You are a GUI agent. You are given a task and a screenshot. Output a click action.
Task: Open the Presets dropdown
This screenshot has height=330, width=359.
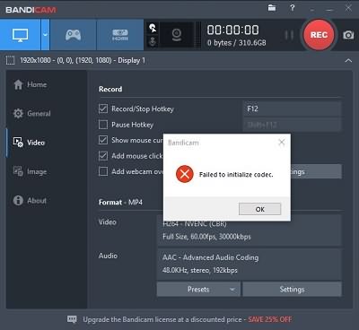pyautogui.click(x=198, y=290)
